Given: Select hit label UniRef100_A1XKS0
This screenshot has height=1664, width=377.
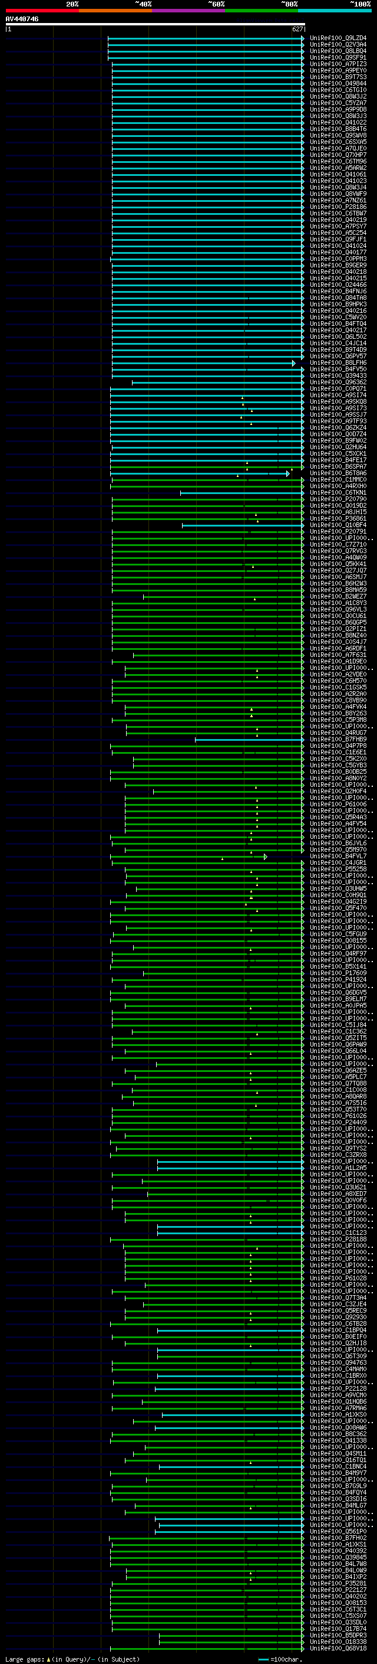Looking at the screenshot, I should click(x=338, y=1415).
